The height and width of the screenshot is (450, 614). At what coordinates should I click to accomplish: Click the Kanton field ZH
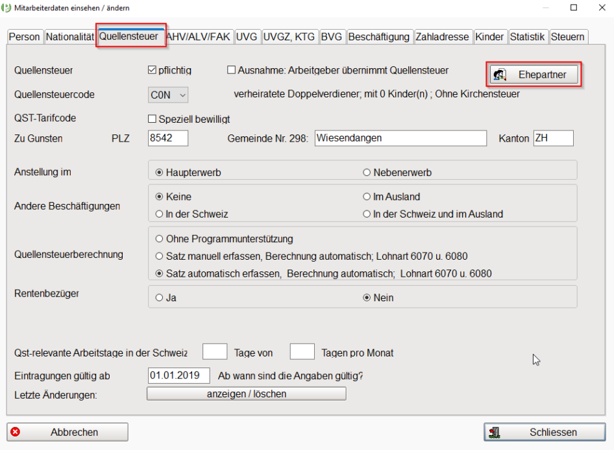pos(553,138)
